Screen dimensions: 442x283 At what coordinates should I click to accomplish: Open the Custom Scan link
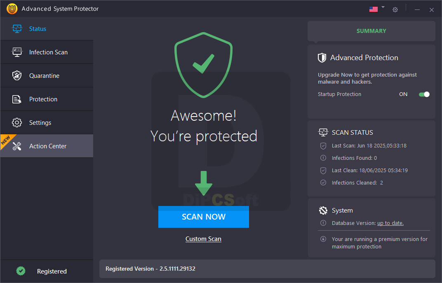(x=203, y=239)
